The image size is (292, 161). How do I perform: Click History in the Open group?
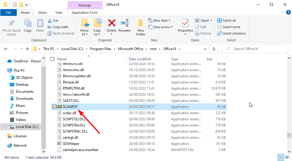[203, 33]
